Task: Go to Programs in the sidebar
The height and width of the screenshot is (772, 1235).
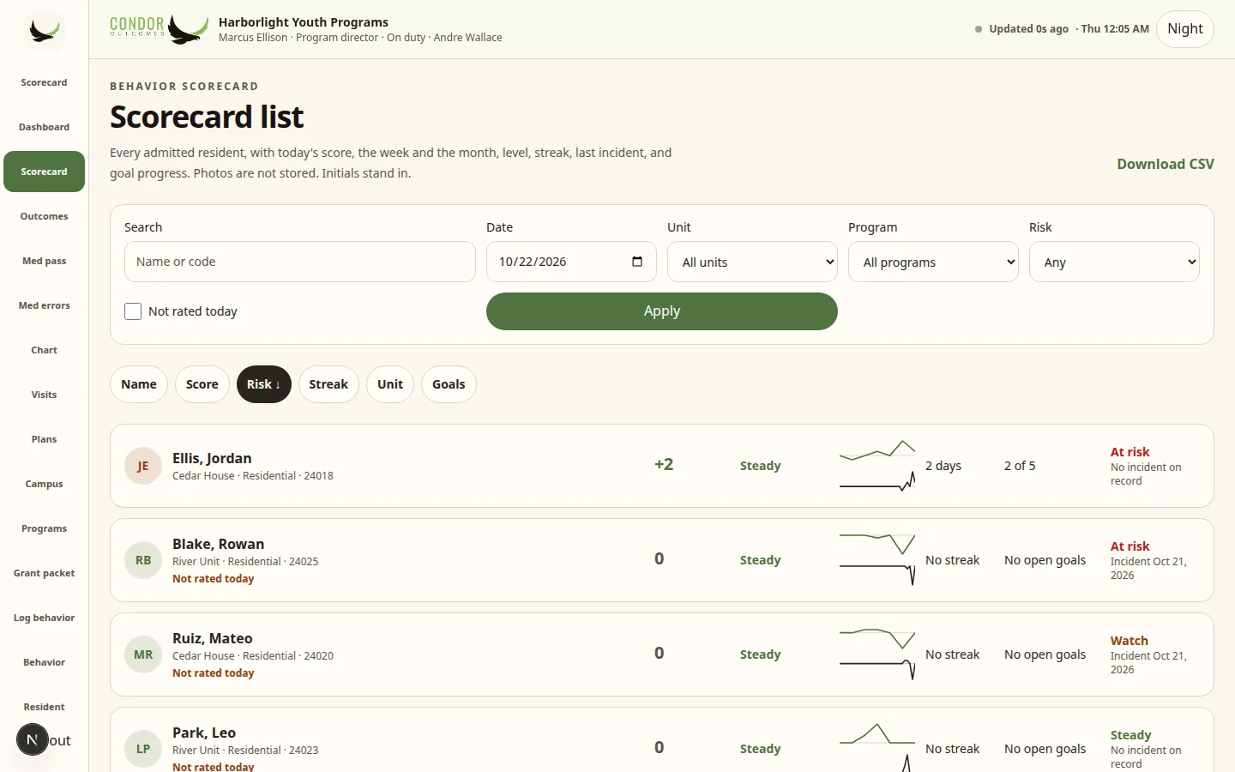Action: tap(45, 528)
